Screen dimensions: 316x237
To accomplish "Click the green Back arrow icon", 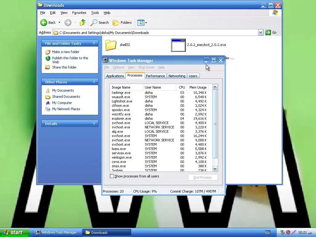I will 44,23.
